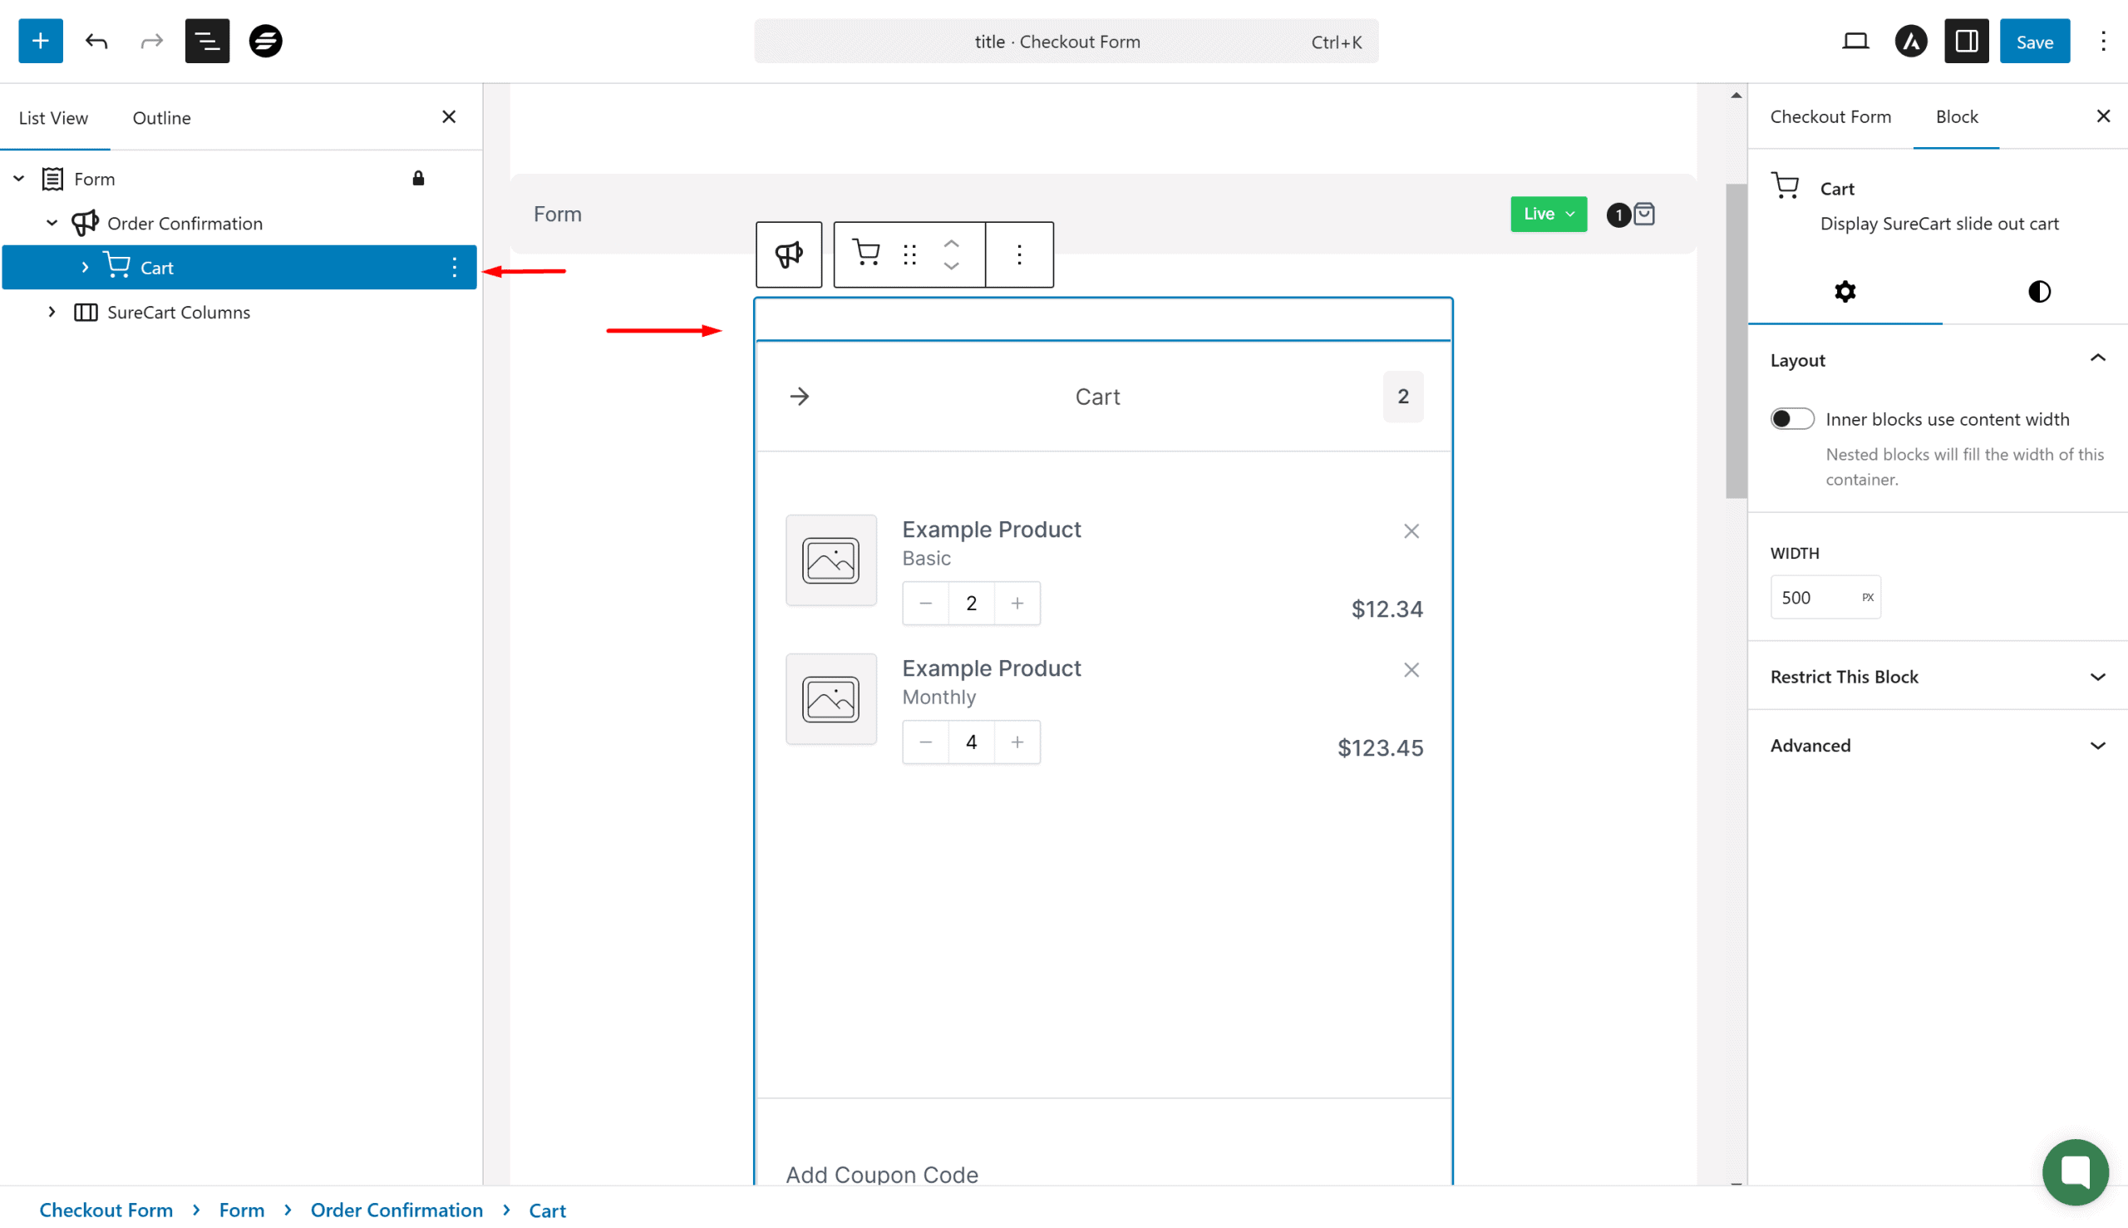Click the Save button
This screenshot has width=2128, height=1228.
pyautogui.click(x=2033, y=41)
